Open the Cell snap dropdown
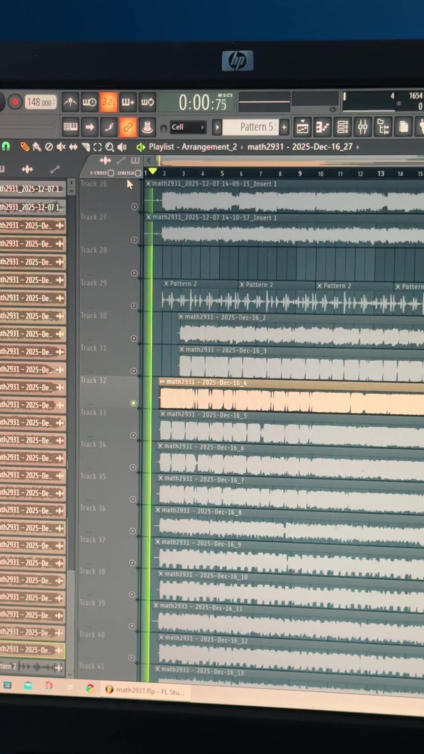424x754 pixels. tap(188, 127)
